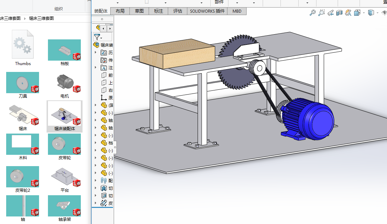387x224 pixels.
Task: Click 锯床三维套图 in the breadcrumb path
Action: 41,18
